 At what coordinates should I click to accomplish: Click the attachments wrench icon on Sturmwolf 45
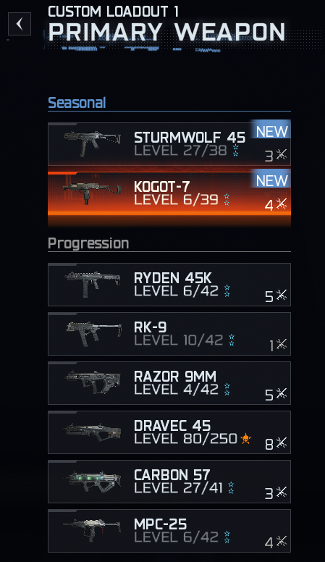point(282,154)
